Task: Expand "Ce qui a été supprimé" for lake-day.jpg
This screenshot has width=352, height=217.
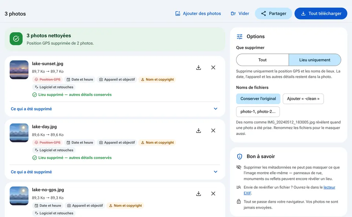Action: tap(115, 172)
